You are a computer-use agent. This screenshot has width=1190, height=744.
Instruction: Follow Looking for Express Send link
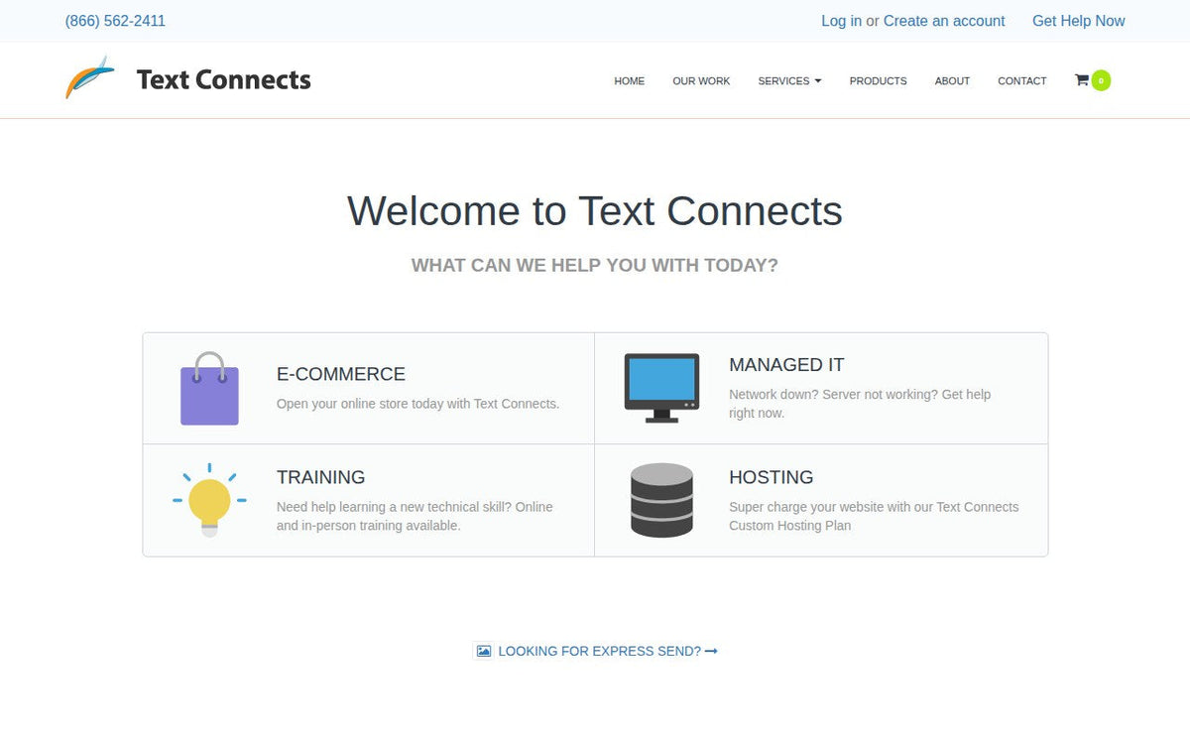click(597, 651)
